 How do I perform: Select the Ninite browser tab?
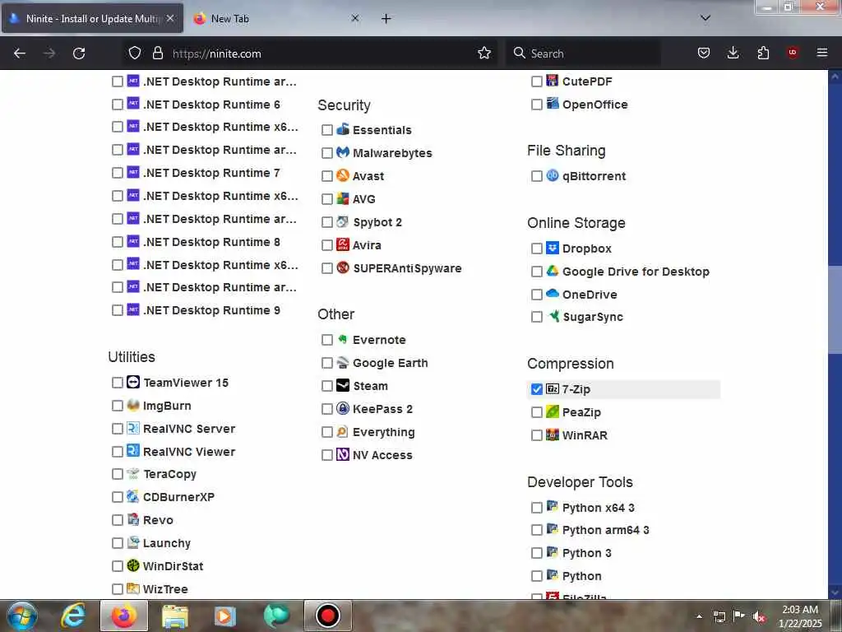(x=92, y=18)
